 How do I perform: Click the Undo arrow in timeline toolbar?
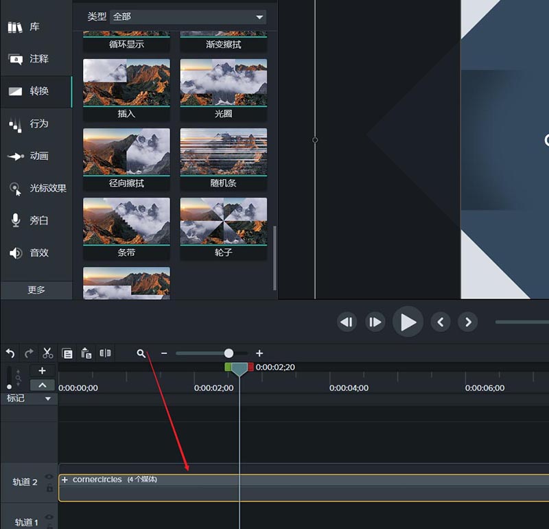(x=10, y=353)
